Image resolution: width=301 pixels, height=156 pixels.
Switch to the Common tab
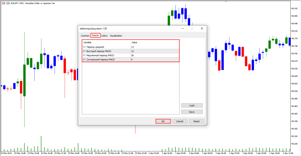click(85, 36)
